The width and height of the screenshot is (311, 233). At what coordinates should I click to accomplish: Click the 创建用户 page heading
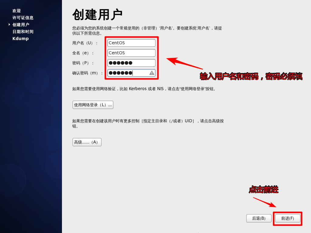point(97,15)
